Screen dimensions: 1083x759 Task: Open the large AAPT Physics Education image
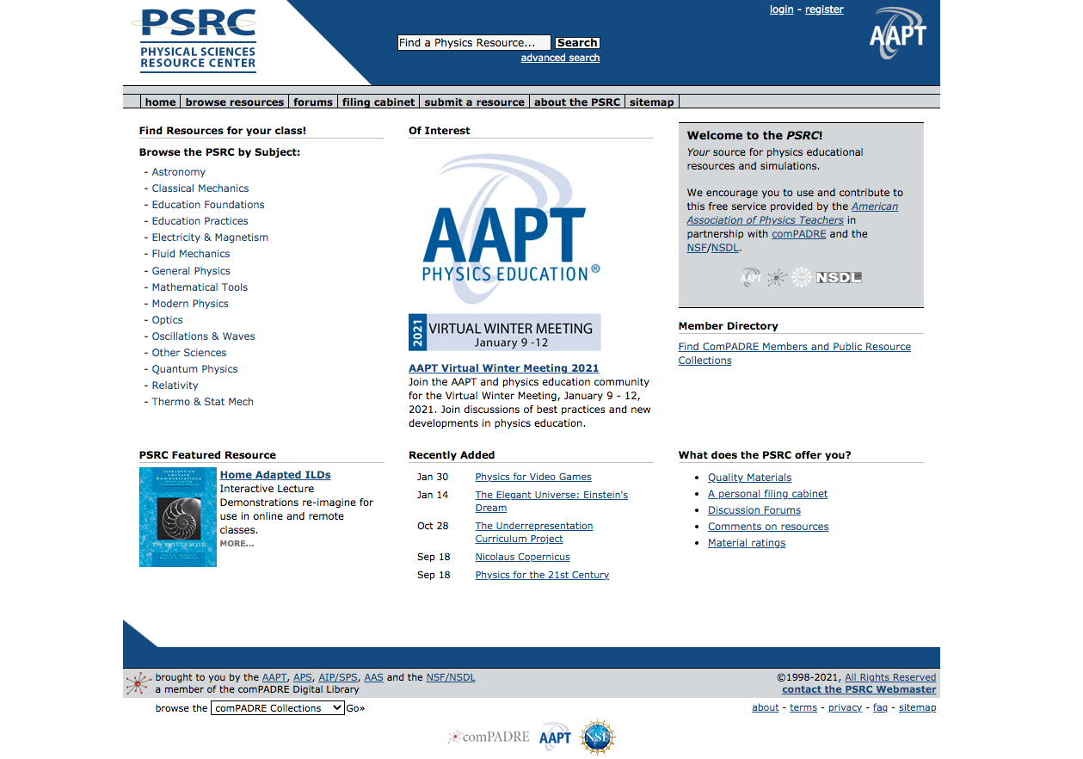click(511, 230)
